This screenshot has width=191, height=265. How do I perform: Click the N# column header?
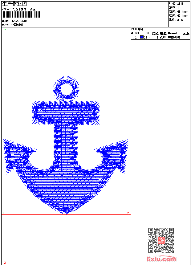coord(137,33)
